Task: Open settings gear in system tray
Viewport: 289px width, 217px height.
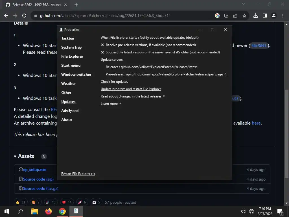Action: (x=251, y=211)
